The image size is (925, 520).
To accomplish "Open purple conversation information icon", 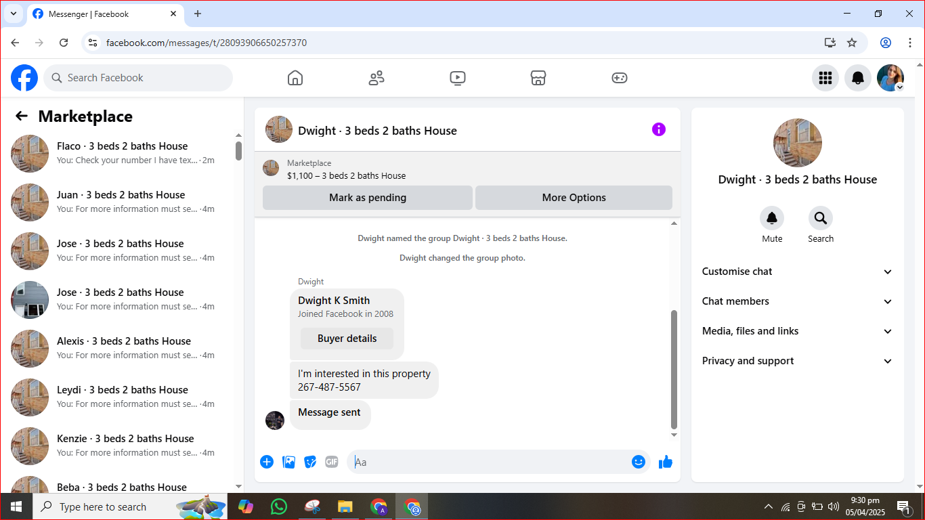I will 659,129.
